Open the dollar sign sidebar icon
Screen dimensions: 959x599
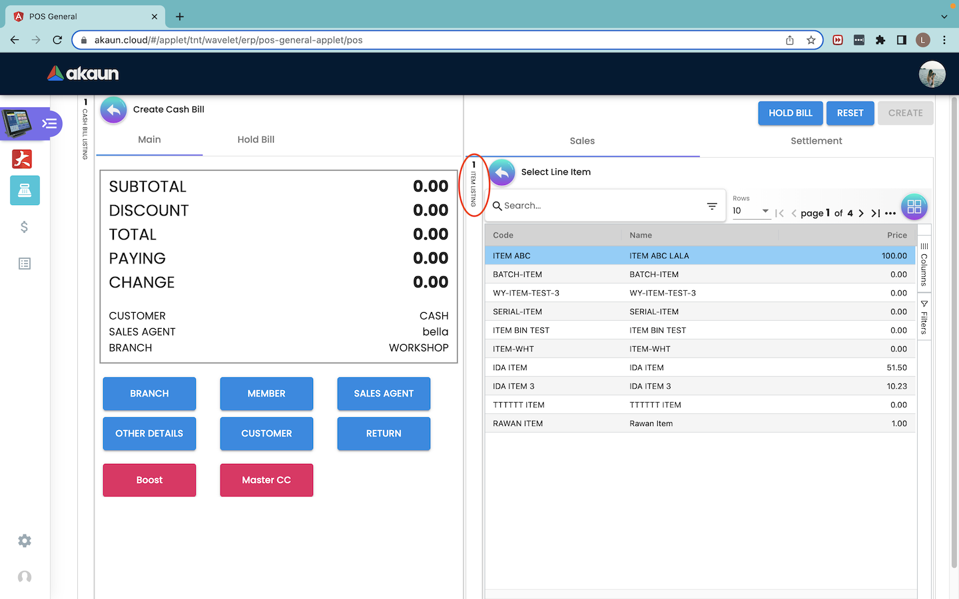tap(25, 228)
